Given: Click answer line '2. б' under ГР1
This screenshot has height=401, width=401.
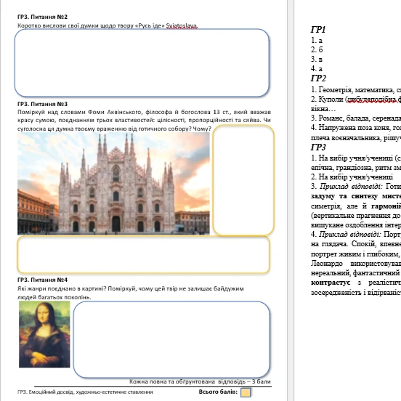Looking at the screenshot, I should pyautogui.click(x=317, y=49).
